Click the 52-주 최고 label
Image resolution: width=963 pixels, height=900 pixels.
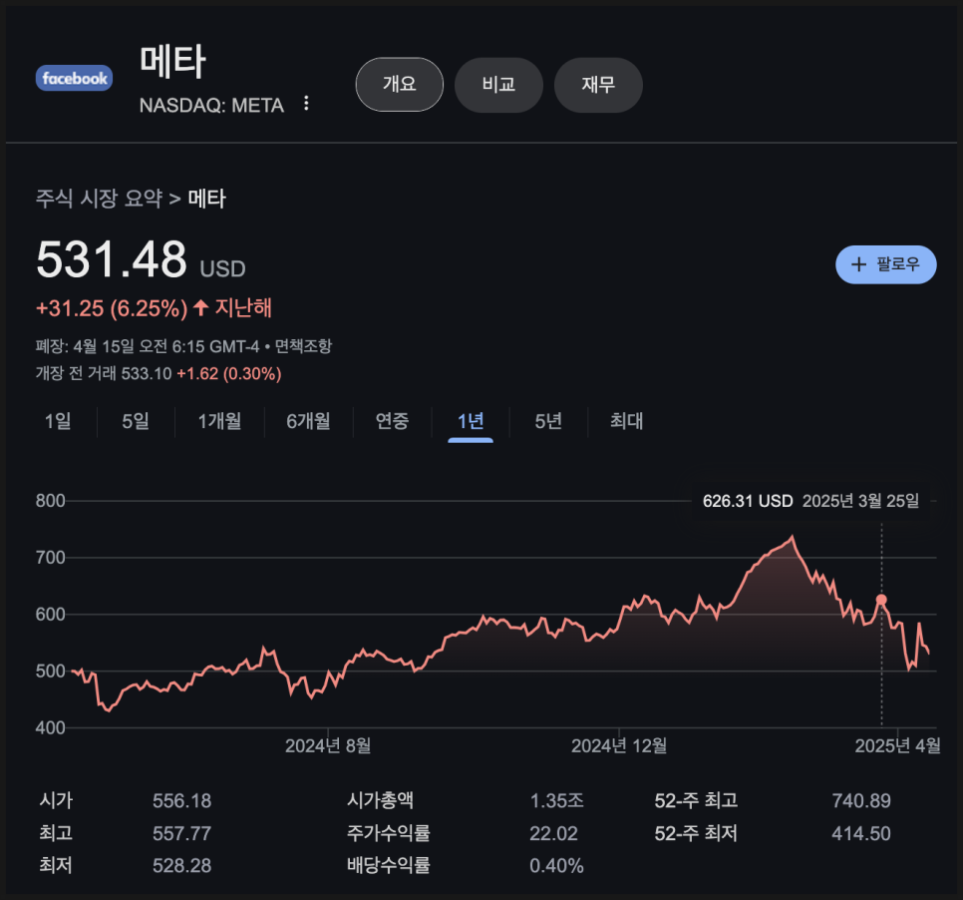696,800
